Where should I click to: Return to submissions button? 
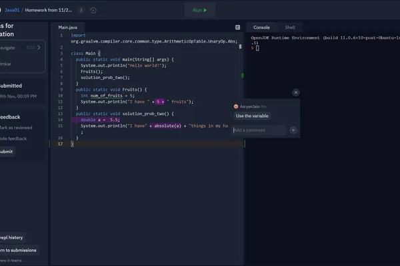point(19,250)
